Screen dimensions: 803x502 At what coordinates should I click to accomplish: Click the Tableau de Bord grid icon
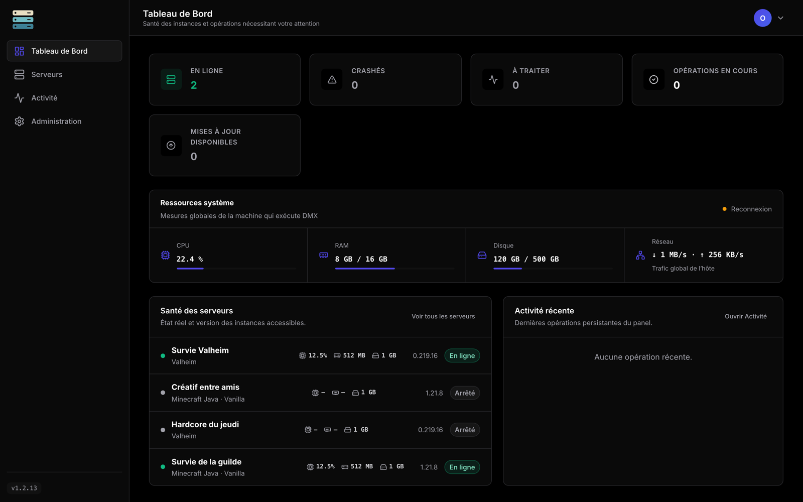pos(19,51)
